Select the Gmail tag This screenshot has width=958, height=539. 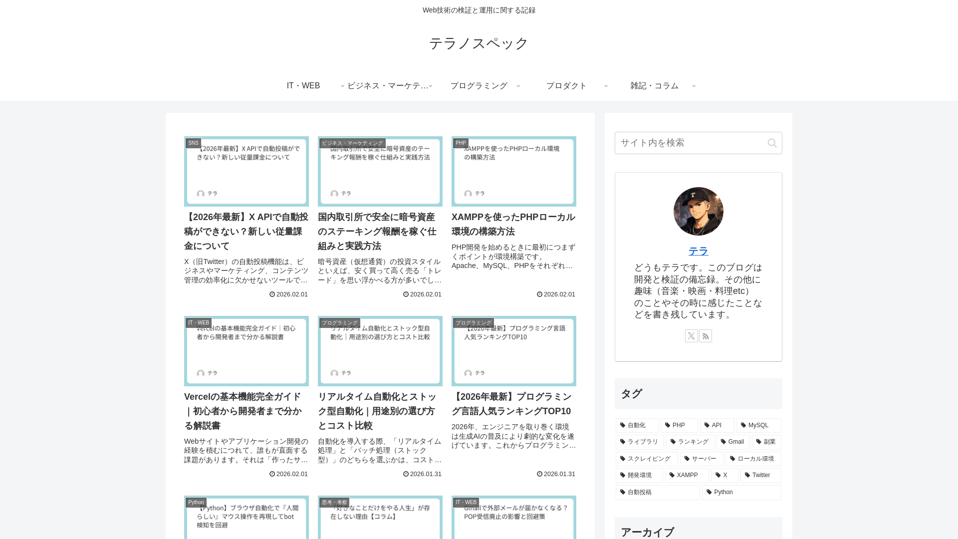tap(732, 442)
